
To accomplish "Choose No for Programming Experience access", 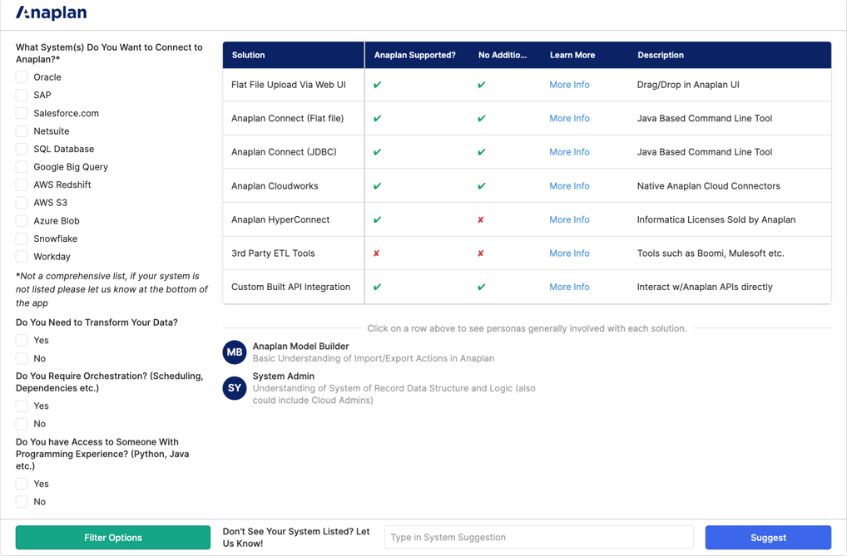I will pos(22,501).
